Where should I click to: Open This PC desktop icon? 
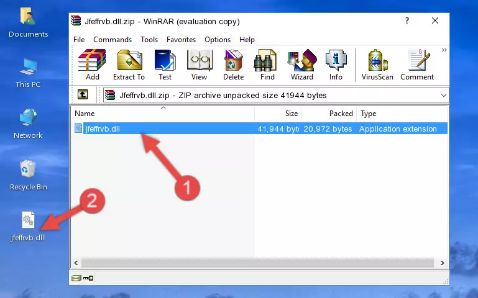pos(28,73)
